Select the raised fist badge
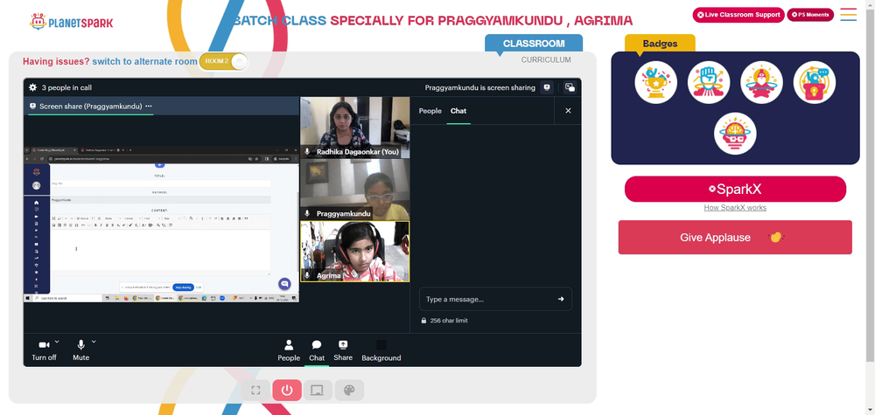Viewport: 875px width, 415px height. click(709, 82)
